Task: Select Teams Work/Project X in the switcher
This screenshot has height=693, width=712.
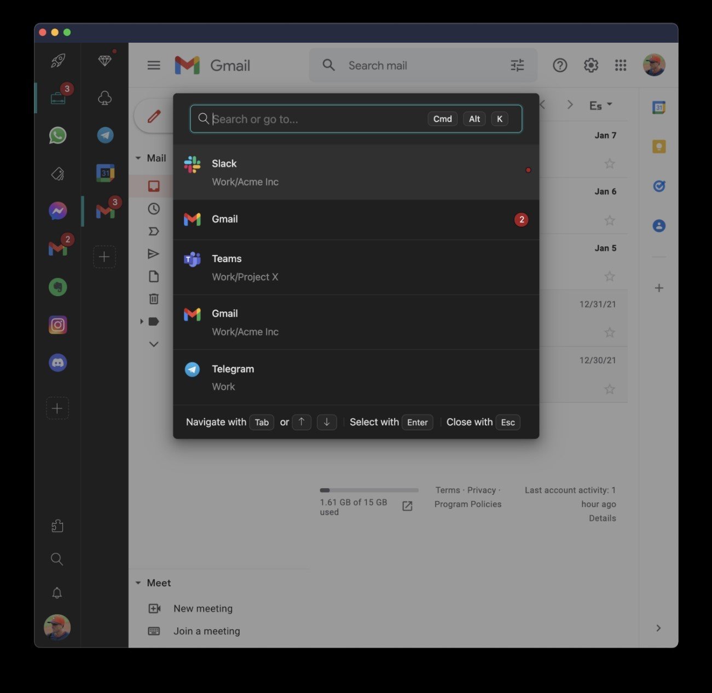Action: click(x=356, y=267)
